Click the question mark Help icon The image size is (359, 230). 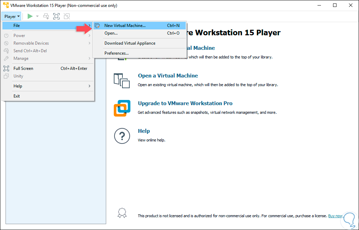point(122,136)
